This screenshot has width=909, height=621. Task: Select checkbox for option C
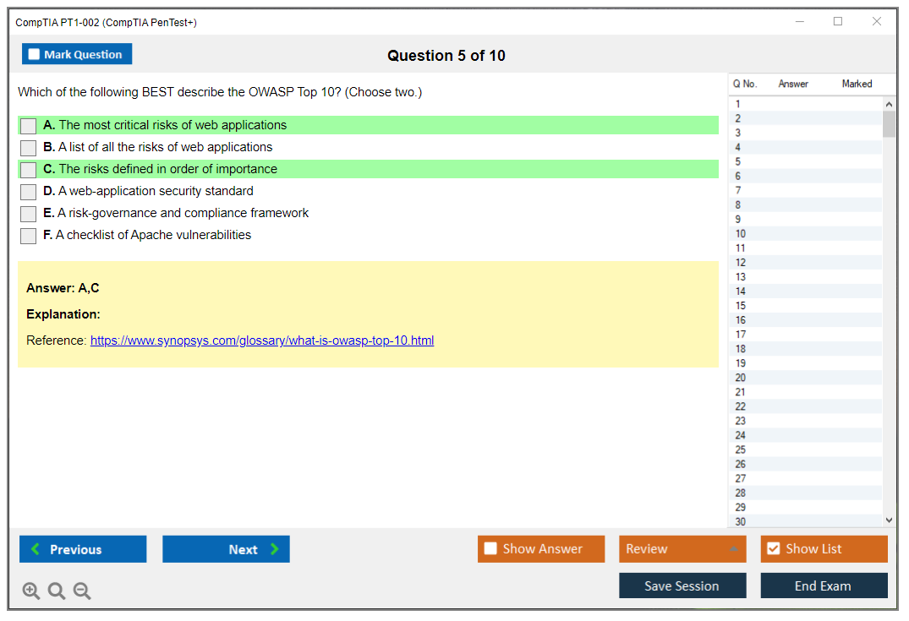pyautogui.click(x=29, y=170)
